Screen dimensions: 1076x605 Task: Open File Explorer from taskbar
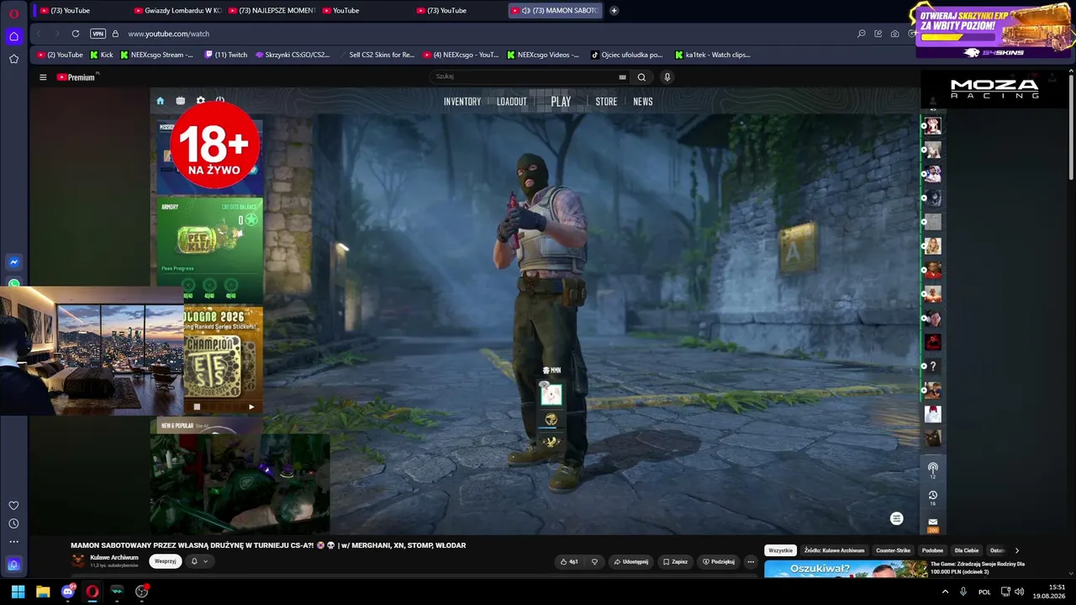(x=43, y=592)
